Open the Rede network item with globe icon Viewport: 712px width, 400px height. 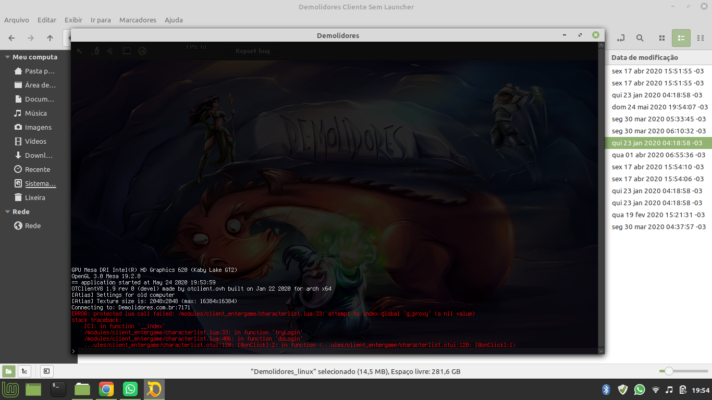[27, 226]
